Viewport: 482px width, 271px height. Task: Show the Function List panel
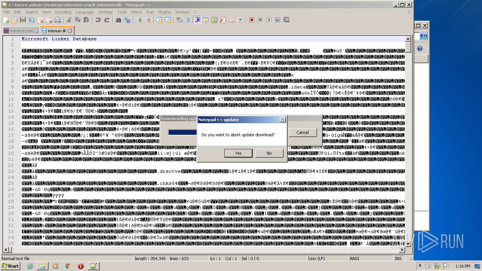point(223,20)
